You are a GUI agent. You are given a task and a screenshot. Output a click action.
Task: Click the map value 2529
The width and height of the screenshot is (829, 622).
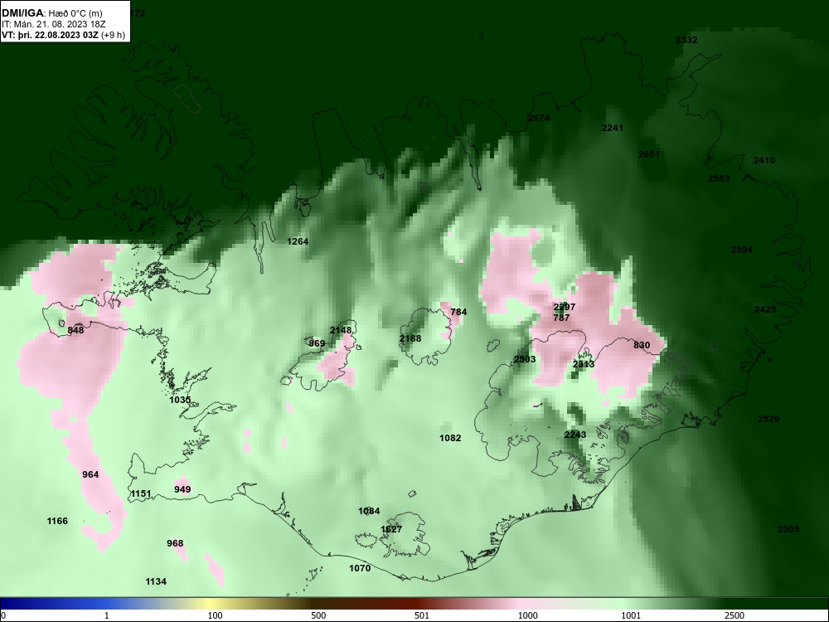(x=768, y=419)
